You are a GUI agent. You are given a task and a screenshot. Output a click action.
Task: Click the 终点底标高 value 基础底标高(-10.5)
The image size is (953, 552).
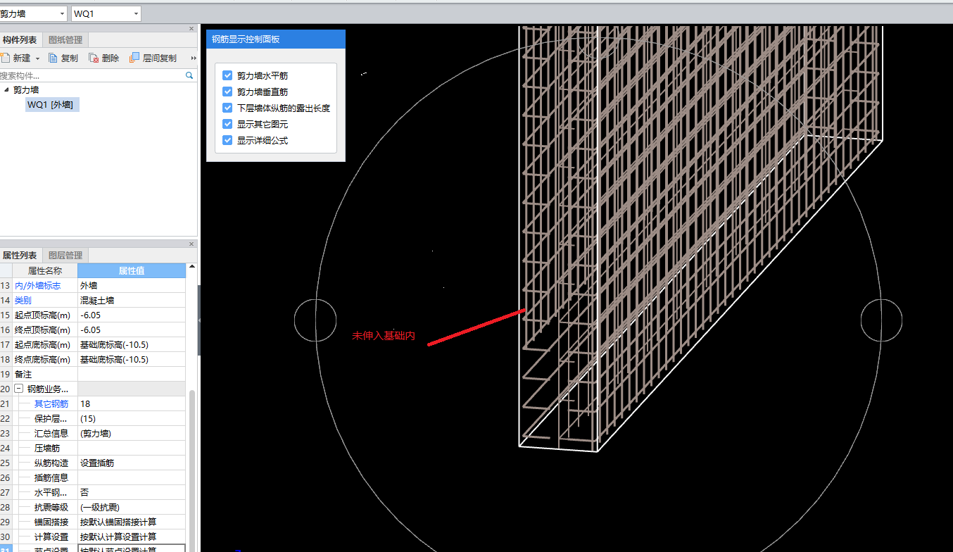click(132, 360)
